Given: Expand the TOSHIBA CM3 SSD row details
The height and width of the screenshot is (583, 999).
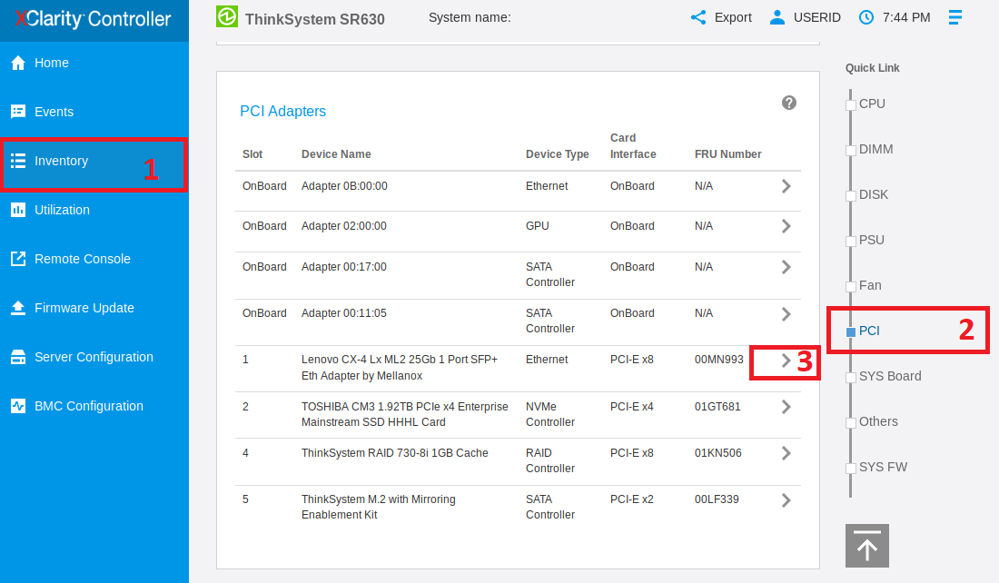Looking at the screenshot, I should [x=786, y=407].
